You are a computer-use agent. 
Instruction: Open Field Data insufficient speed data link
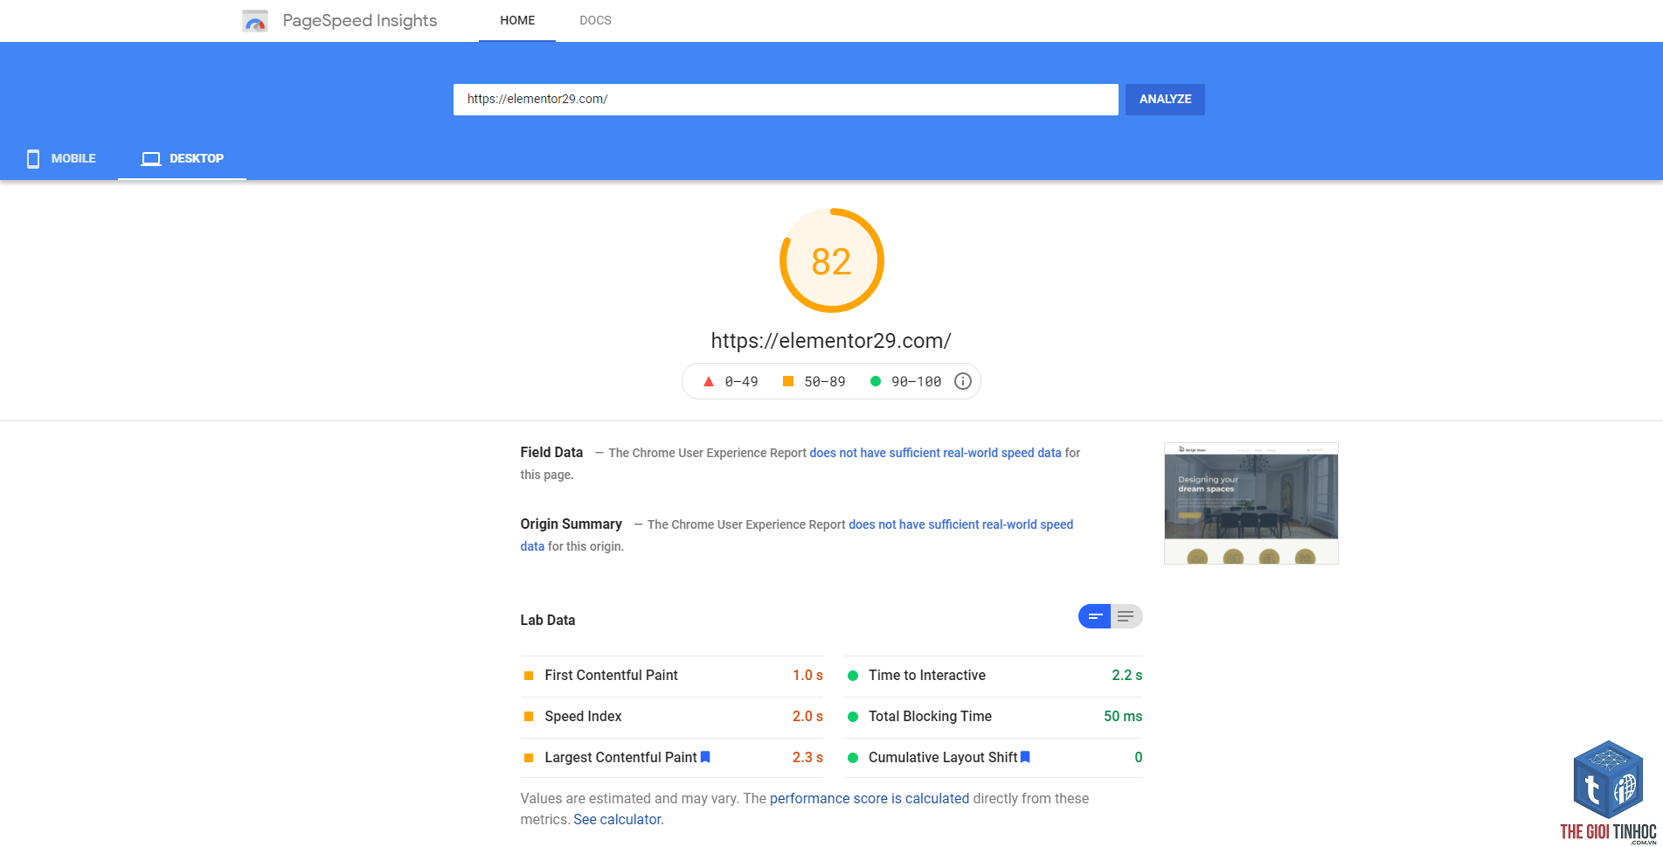point(935,453)
